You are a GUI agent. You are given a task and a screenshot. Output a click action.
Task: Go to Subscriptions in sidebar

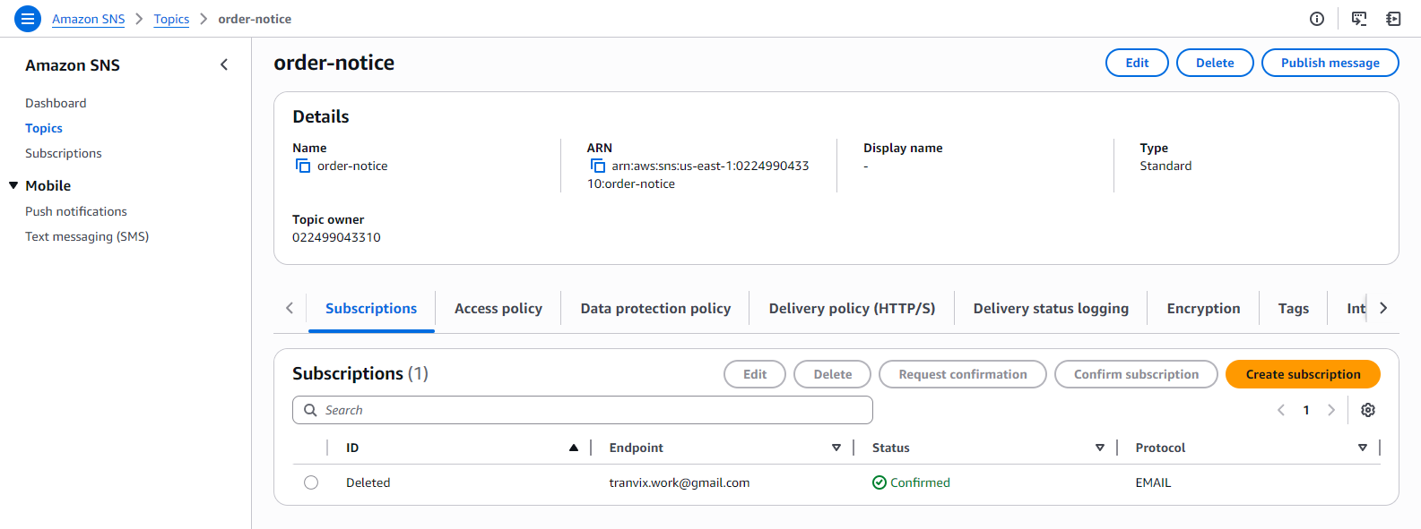pyautogui.click(x=64, y=153)
